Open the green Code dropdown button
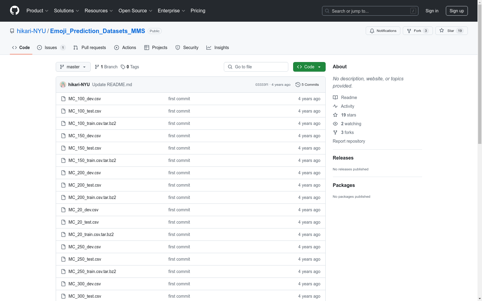 click(x=309, y=67)
